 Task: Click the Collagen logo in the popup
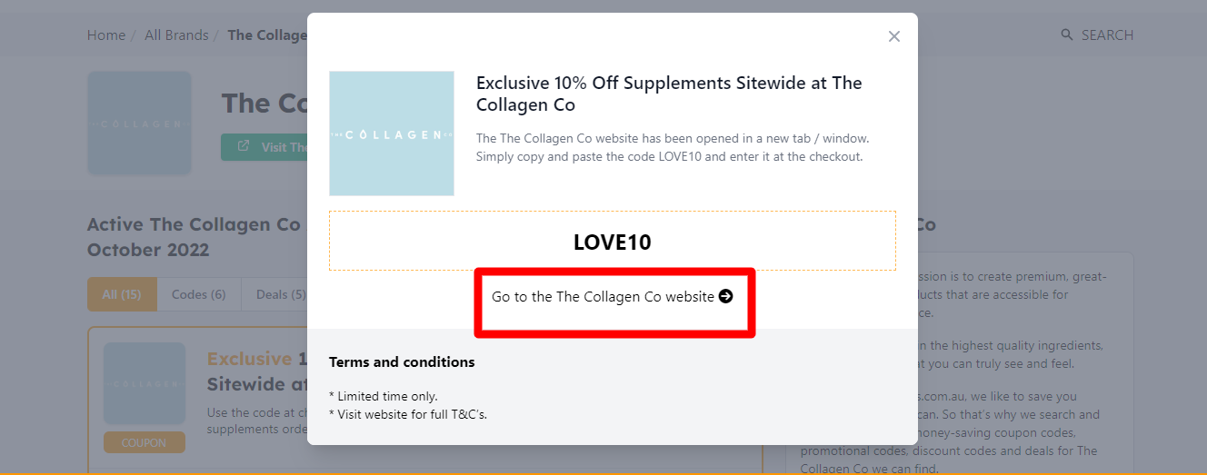point(392,134)
